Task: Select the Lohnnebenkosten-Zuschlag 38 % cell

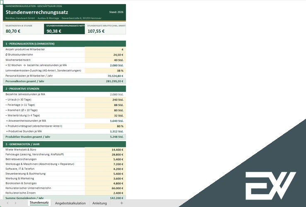Action: 105,70
